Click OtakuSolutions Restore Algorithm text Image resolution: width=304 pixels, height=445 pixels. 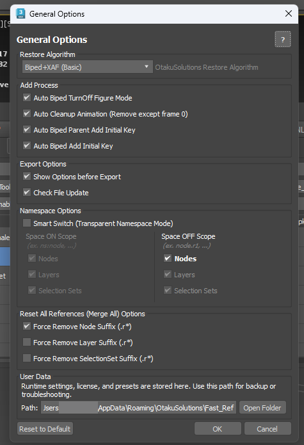[x=207, y=67]
